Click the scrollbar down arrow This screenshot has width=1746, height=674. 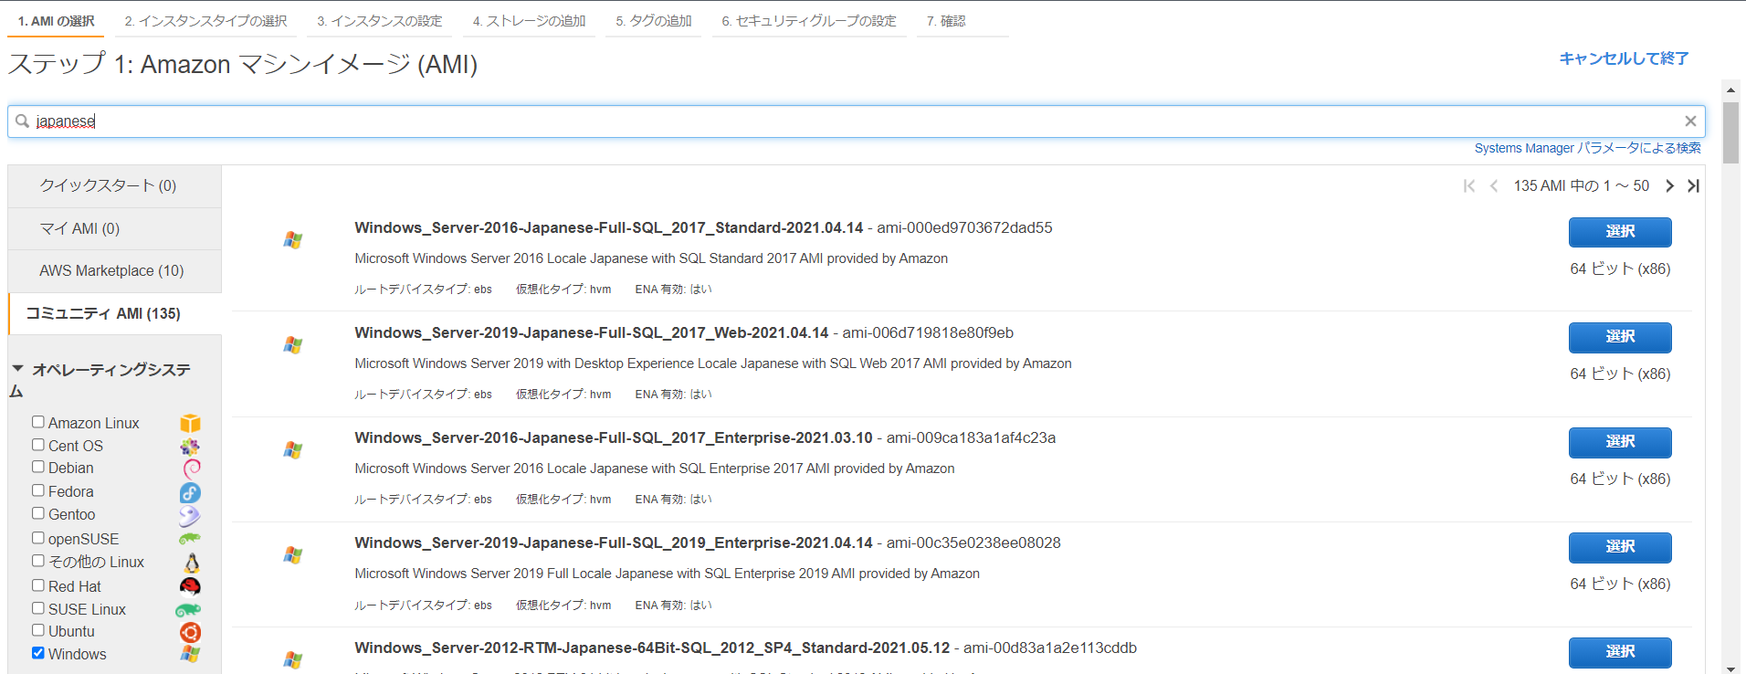pos(1730,668)
